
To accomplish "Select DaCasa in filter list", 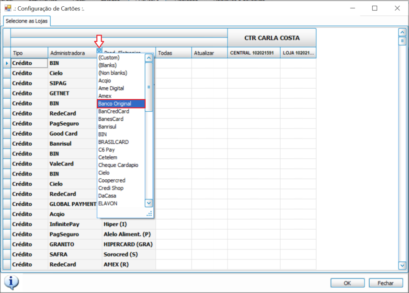I will [121, 196].
